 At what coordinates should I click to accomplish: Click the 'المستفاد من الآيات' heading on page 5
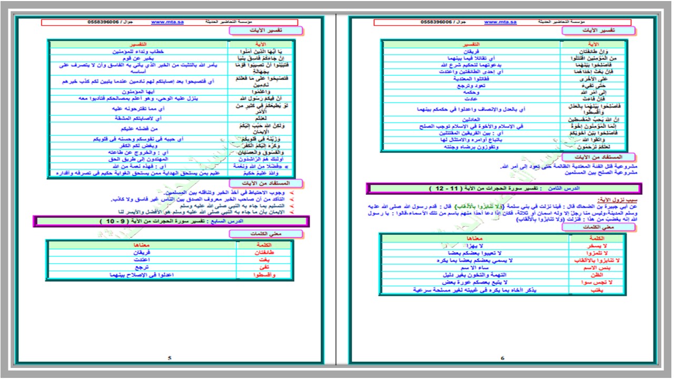266,183
